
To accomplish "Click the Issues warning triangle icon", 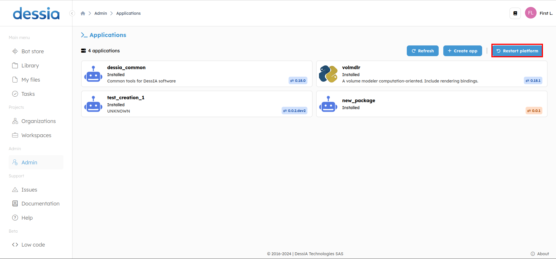I will [15, 190].
